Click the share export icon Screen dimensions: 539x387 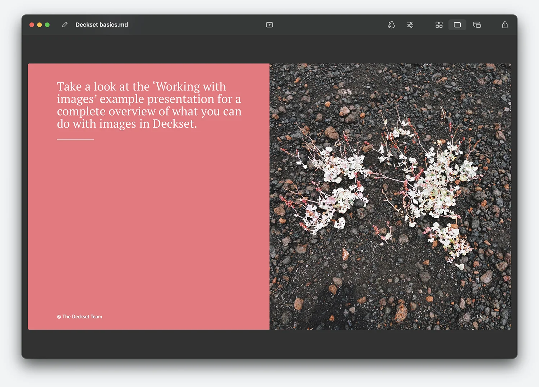[505, 25]
